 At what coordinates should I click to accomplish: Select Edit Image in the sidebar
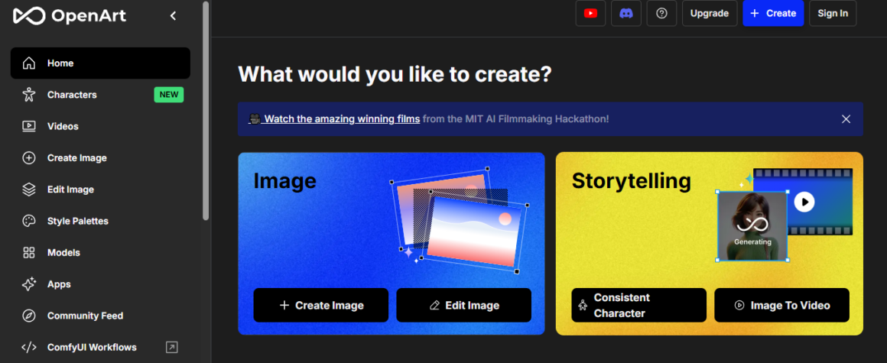pyautogui.click(x=100, y=190)
